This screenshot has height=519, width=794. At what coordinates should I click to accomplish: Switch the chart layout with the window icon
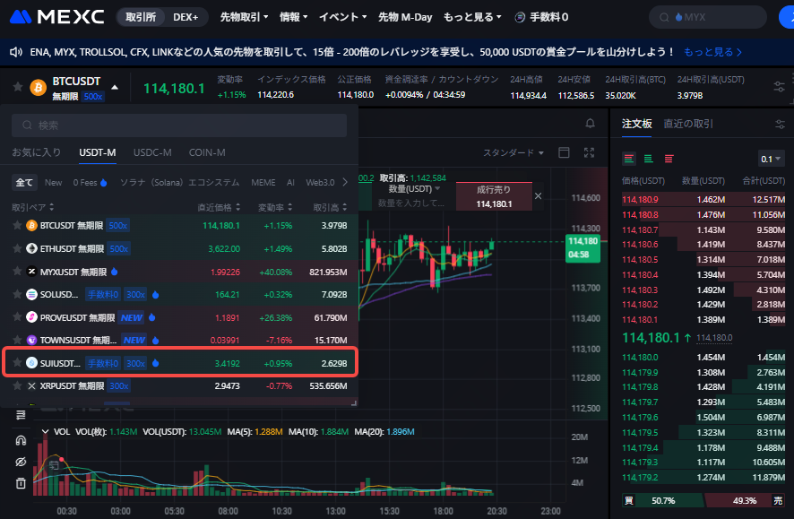coord(564,153)
